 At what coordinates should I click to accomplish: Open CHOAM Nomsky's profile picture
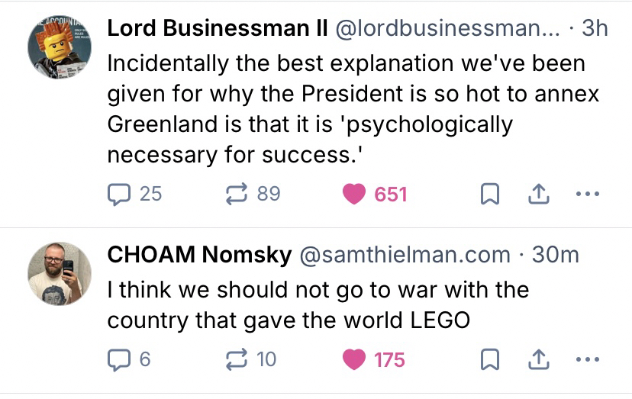click(x=60, y=274)
